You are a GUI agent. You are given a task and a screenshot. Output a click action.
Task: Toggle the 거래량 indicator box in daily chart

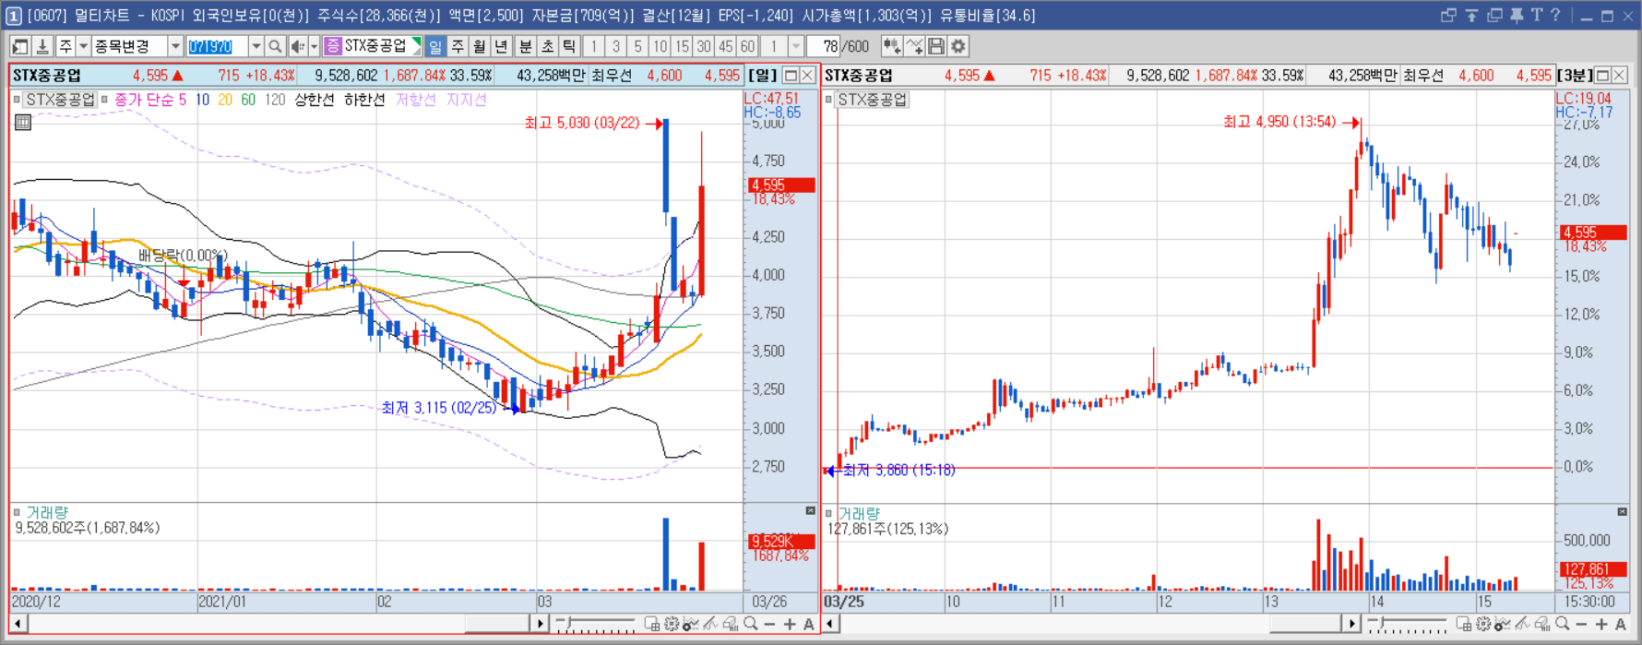point(17,512)
